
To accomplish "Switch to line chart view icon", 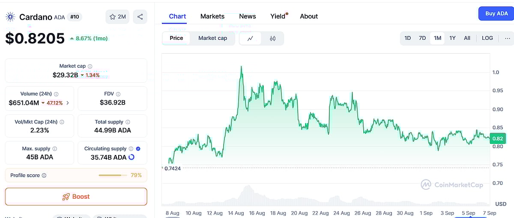I will coord(251,38).
